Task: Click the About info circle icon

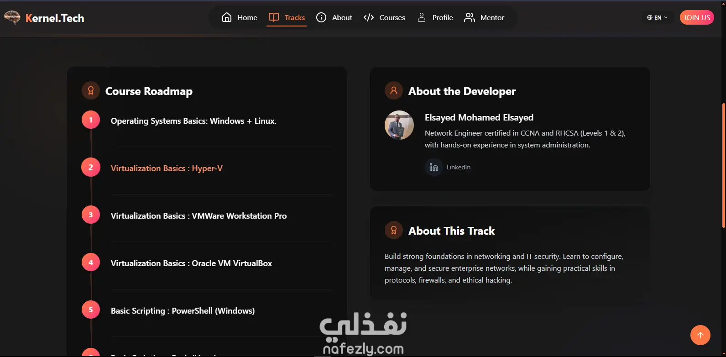Action: click(321, 17)
